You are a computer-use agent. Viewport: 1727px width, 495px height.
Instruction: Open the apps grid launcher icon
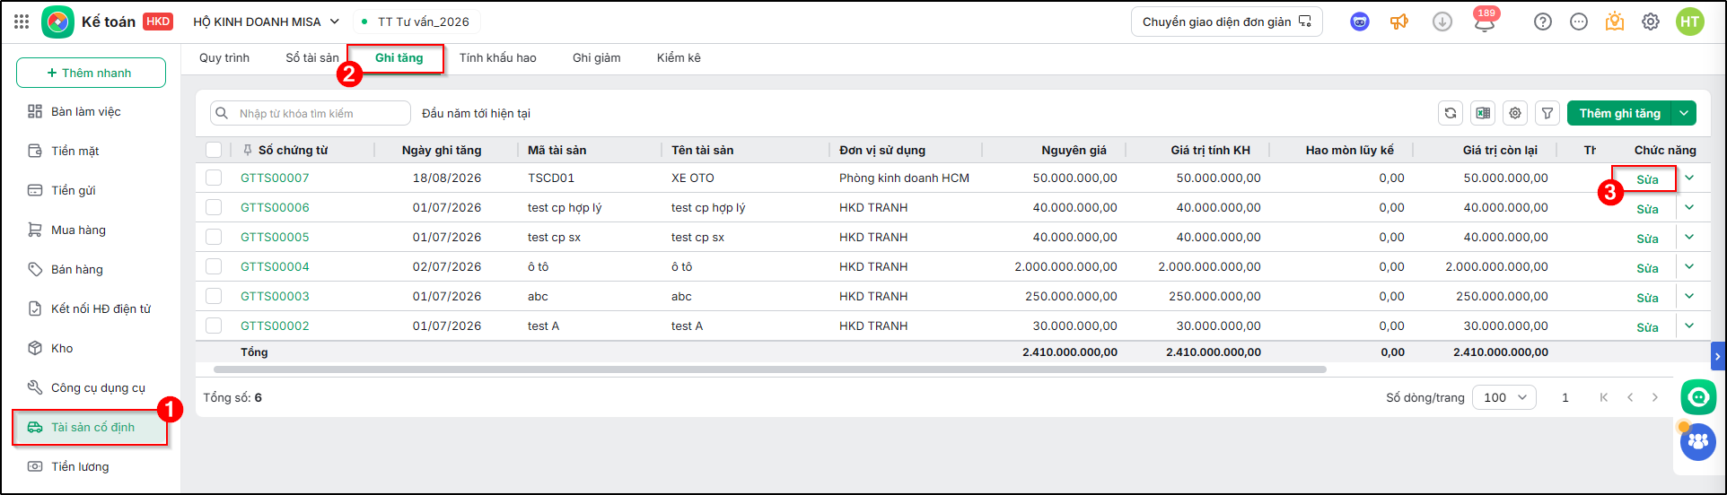tap(22, 22)
